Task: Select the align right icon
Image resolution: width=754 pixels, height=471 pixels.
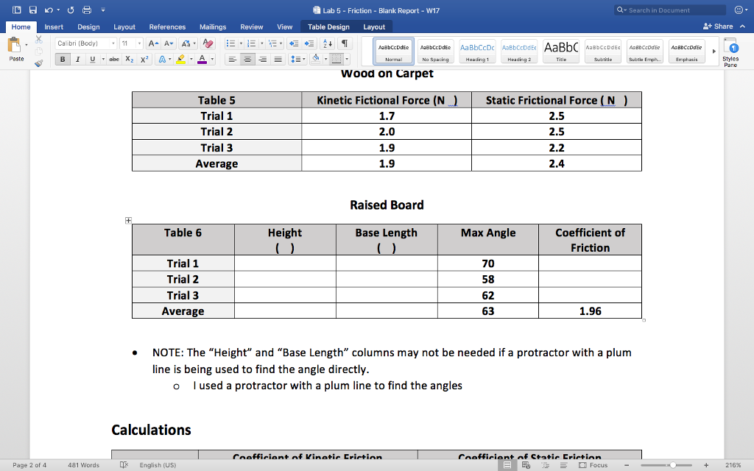Action: [262, 59]
